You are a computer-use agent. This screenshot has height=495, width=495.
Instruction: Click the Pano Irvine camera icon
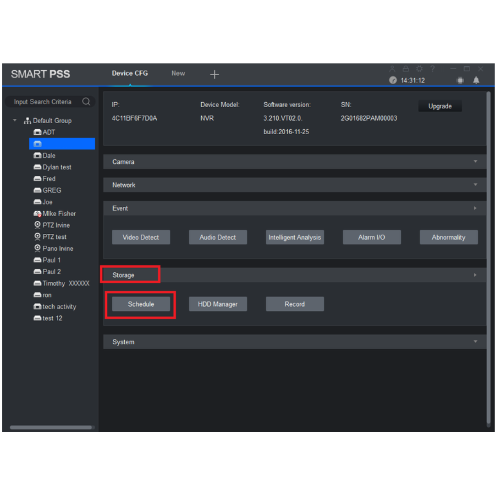(37, 248)
